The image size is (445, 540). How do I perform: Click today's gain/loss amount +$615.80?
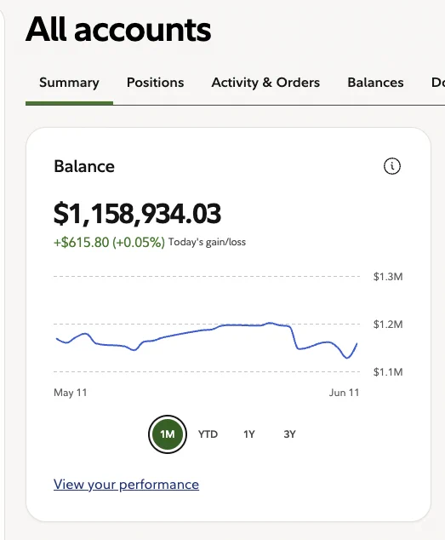(x=81, y=242)
